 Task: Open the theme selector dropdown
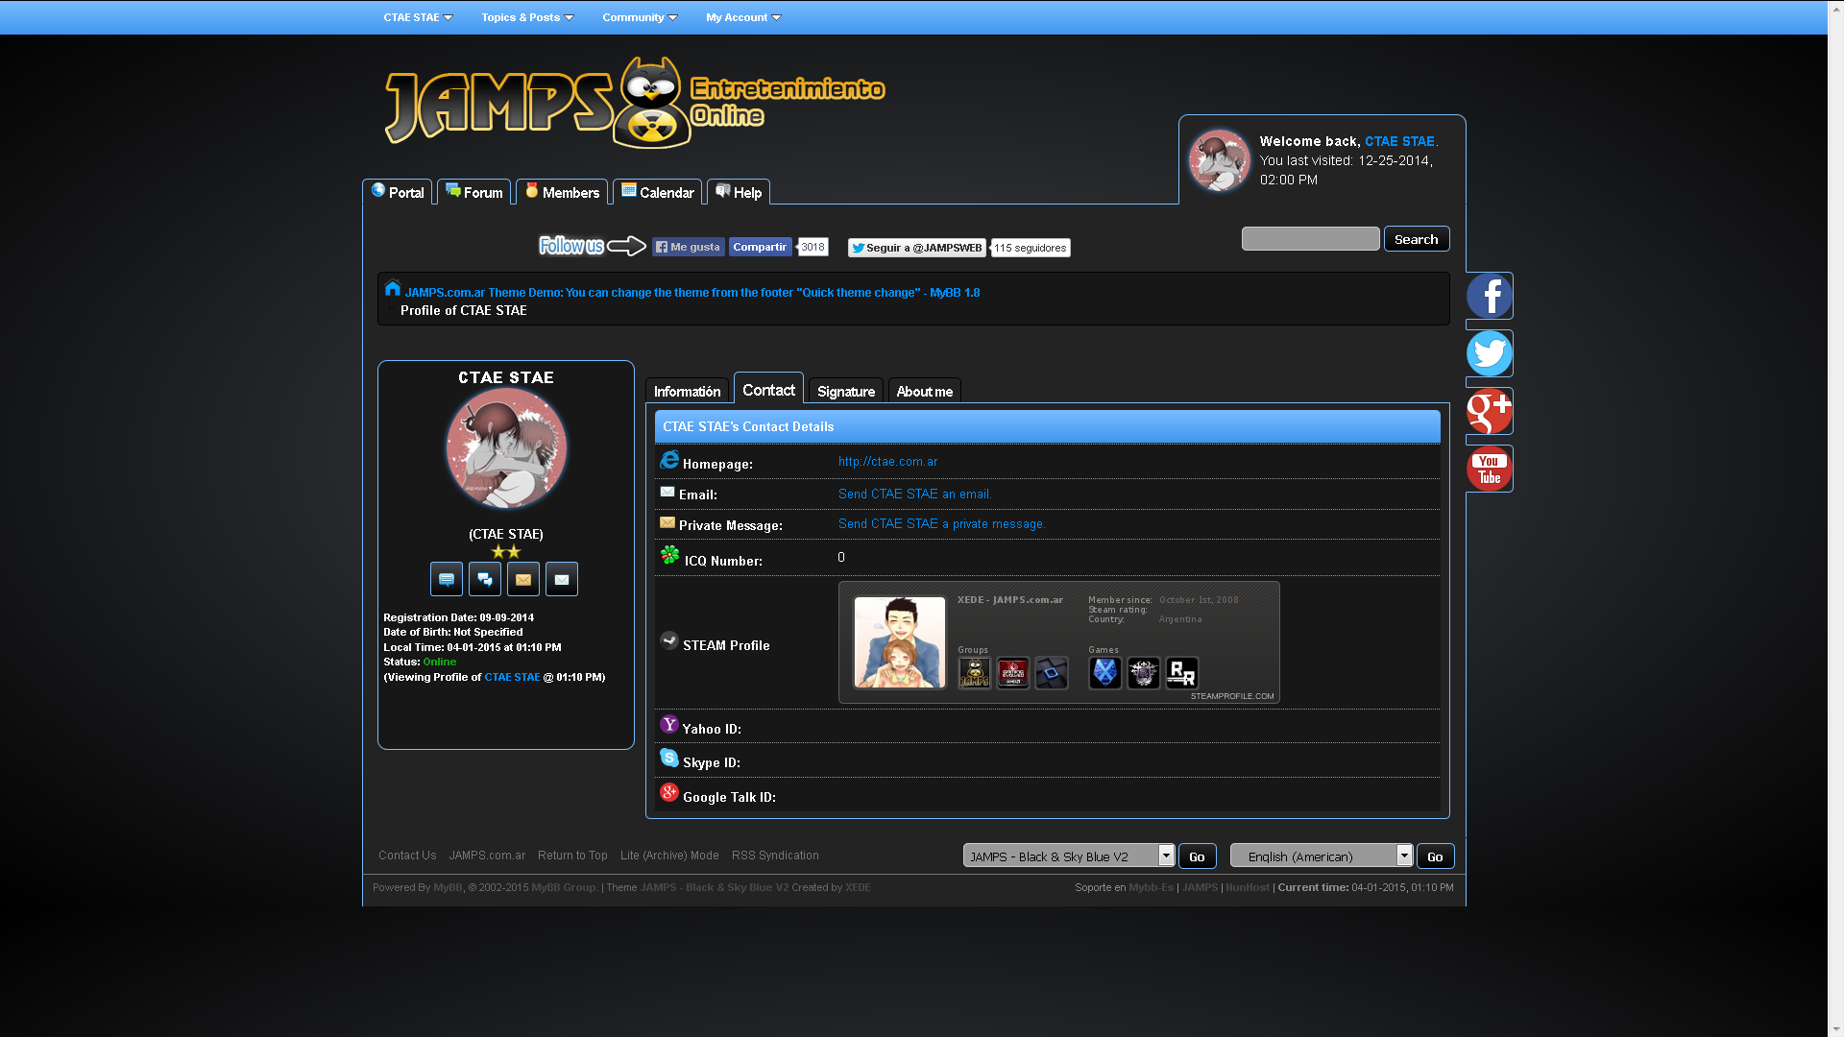coord(1068,856)
